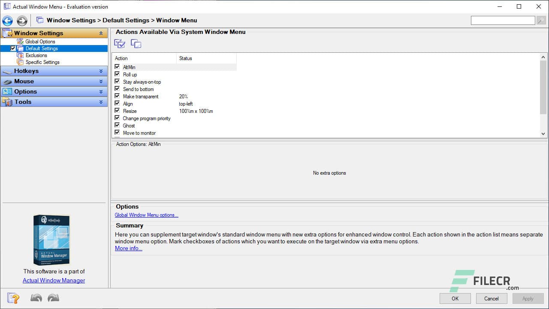Uncheck the Roll up action checkbox
Viewport: 549px width, 309px height.
coord(117,74)
